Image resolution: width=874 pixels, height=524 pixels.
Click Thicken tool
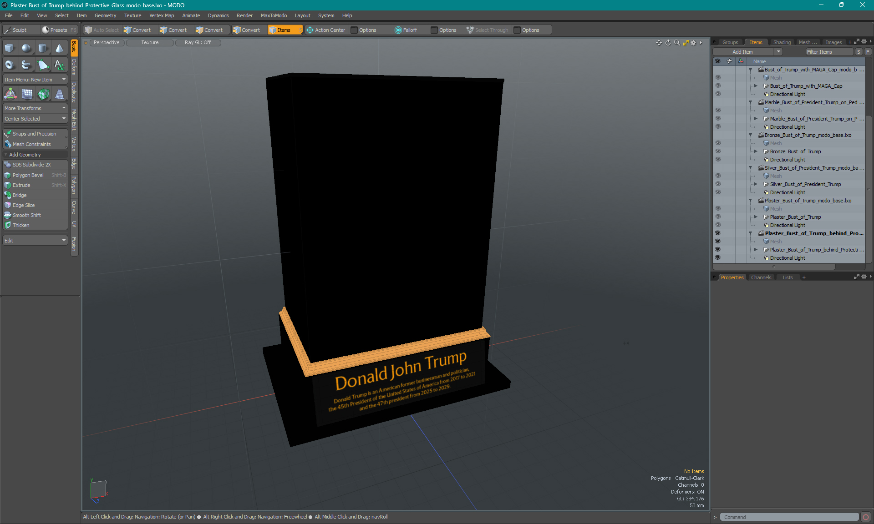click(35, 225)
